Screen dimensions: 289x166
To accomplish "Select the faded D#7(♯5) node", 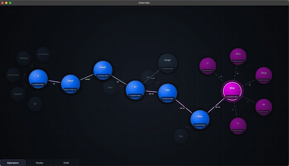I will (x=24, y=58).
